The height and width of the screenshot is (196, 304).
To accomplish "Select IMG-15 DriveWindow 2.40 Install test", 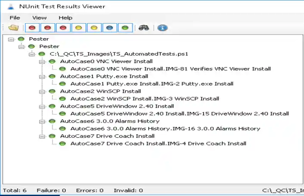I will [180, 114].
